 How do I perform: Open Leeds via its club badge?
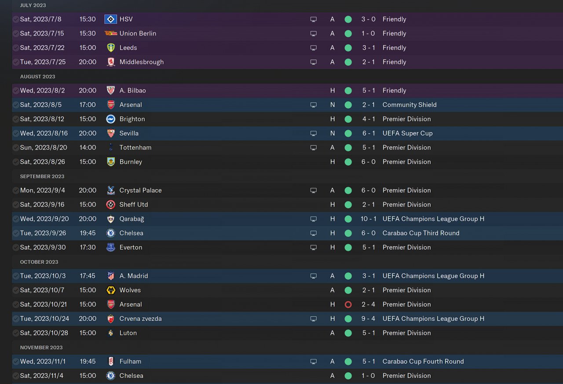111,48
